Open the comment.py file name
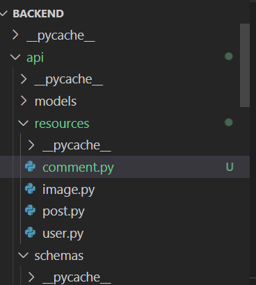 point(78,168)
